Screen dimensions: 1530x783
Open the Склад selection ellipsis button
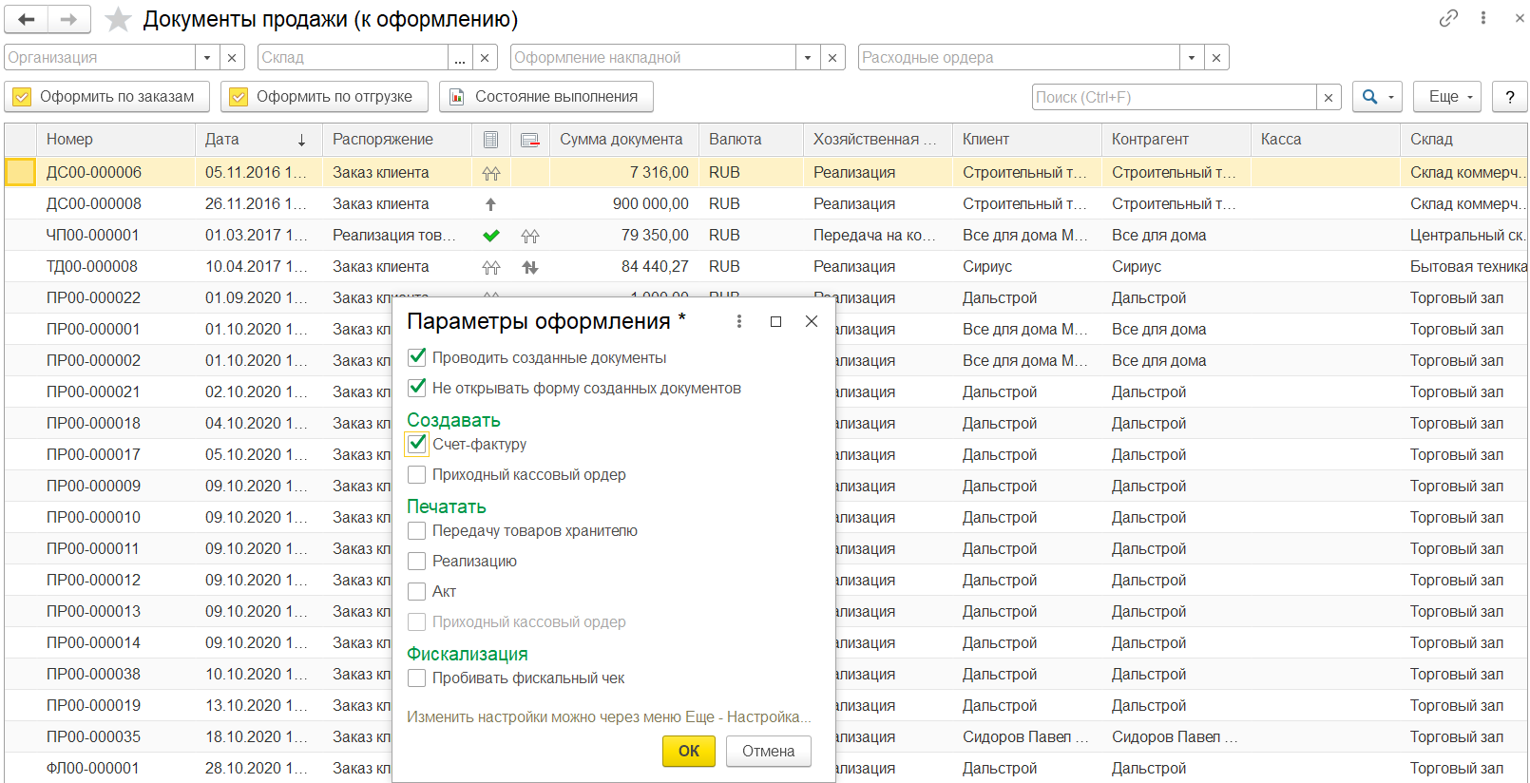click(460, 57)
